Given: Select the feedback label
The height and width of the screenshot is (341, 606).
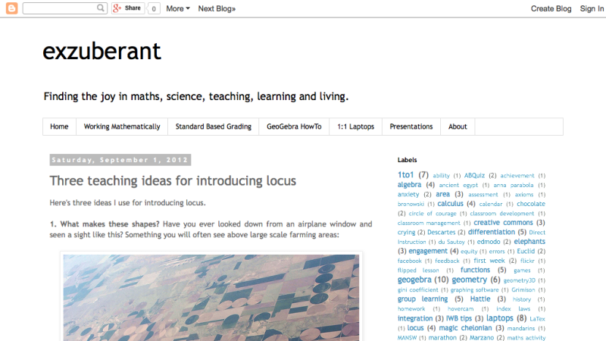Looking at the screenshot, I should tap(447, 261).
